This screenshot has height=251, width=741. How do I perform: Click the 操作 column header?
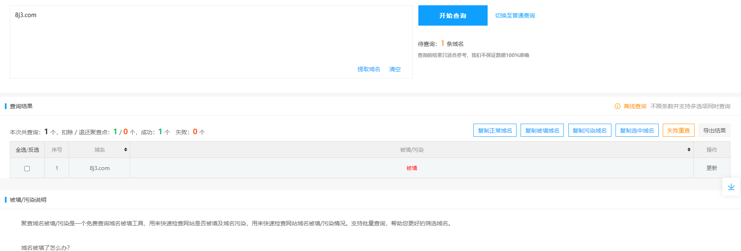click(712, 150)
